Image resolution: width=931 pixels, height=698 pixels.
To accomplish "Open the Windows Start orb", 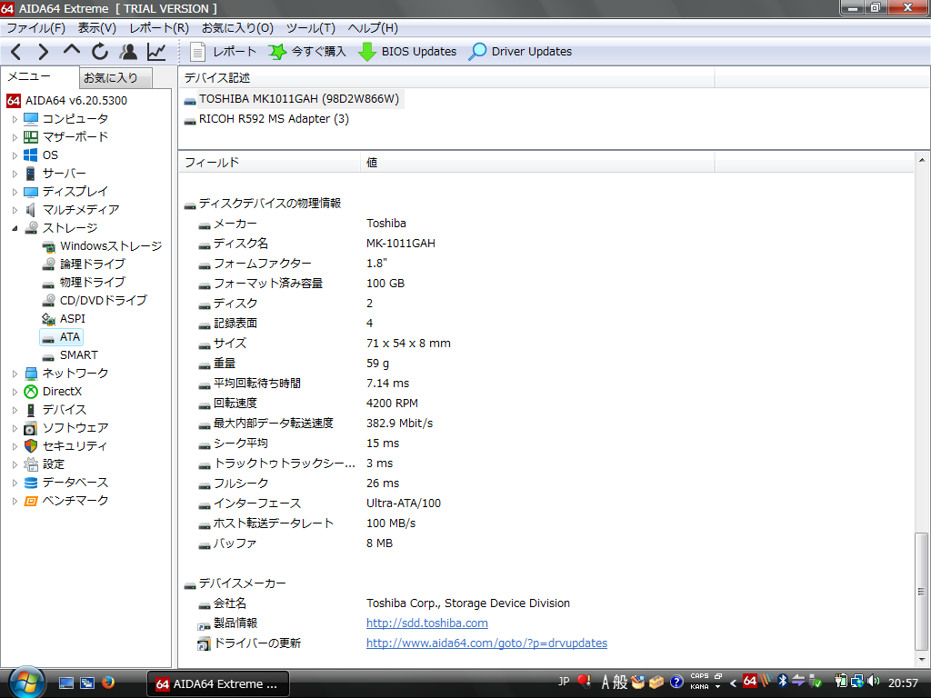I will pyautogui.click(x=26, y=683).
